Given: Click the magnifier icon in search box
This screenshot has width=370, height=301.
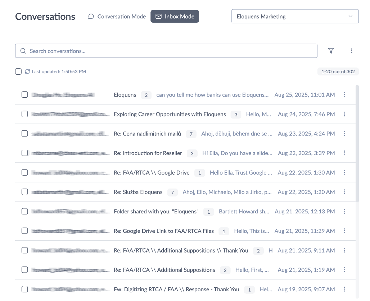Looking at the screenshot, I should click(23, 51).
